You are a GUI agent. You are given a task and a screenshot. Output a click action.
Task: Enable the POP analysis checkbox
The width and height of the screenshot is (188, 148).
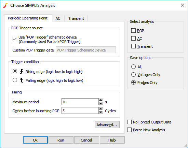(133, 31)
